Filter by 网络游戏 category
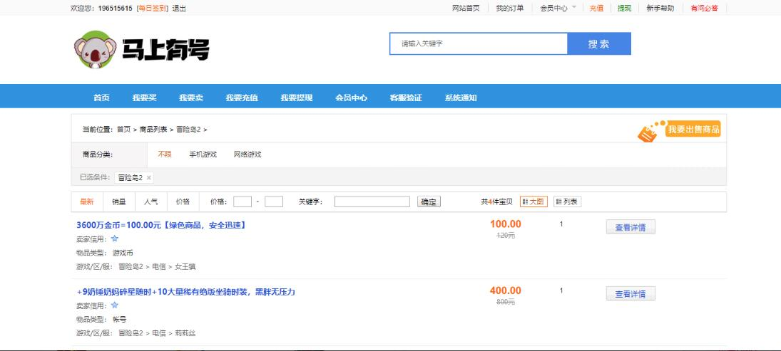The width and height of the screenshot is (781, 351). [247, 154]
